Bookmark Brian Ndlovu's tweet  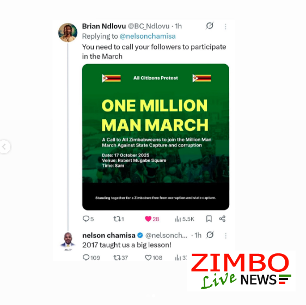tap(209, 219)
